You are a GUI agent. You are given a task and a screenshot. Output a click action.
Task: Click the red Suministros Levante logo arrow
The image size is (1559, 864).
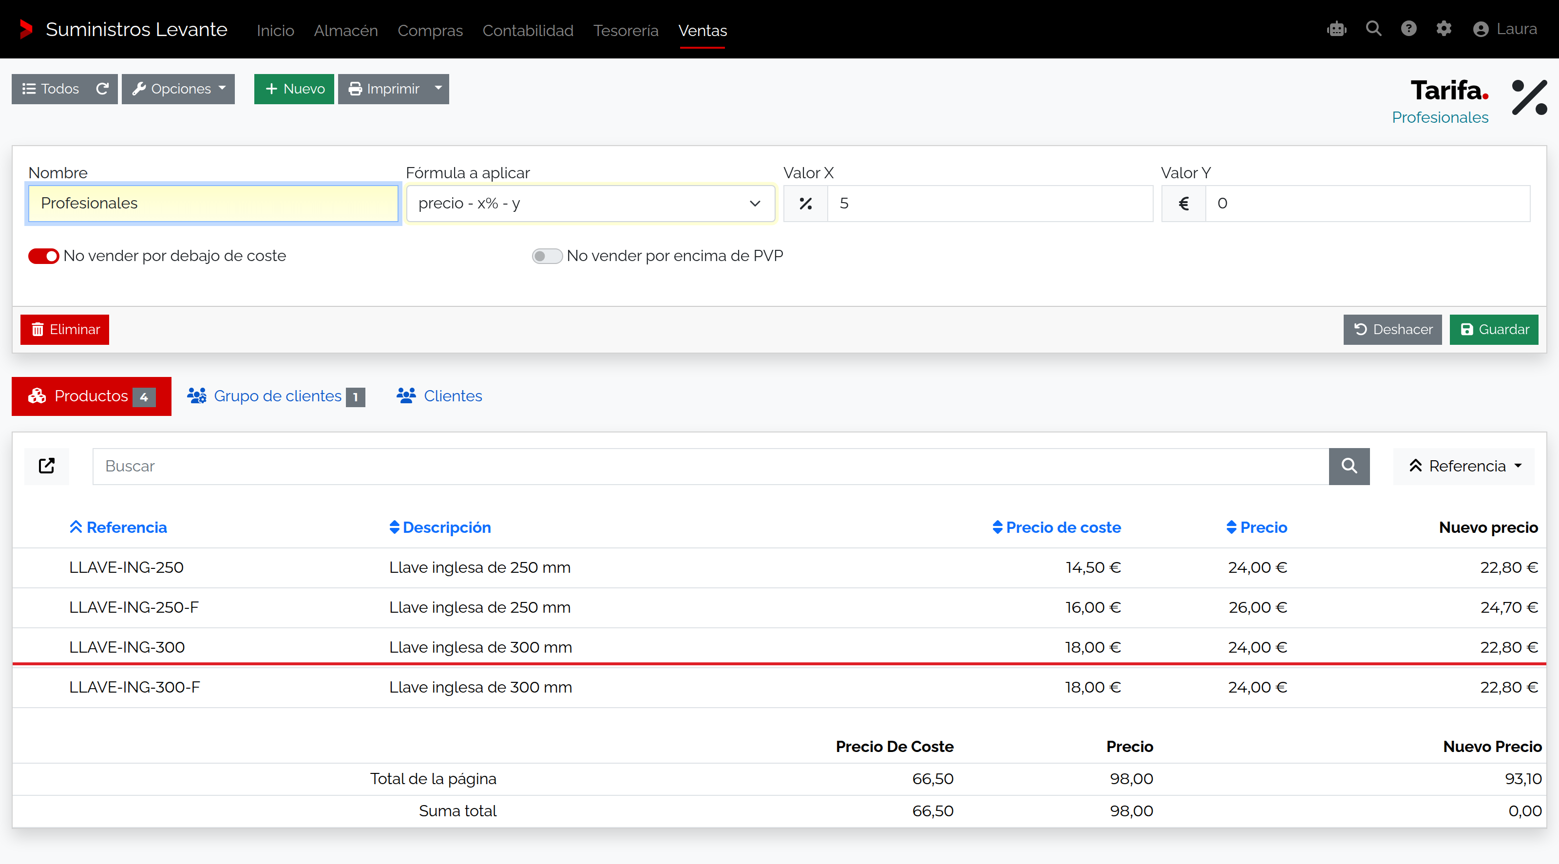25,29
